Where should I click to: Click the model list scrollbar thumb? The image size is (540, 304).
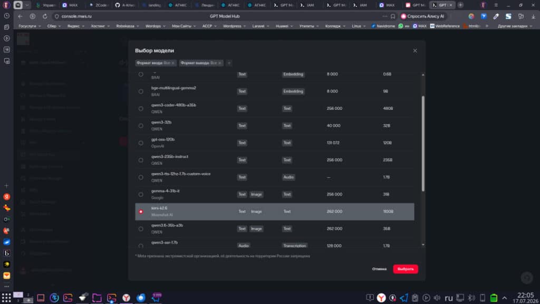click(x=423, y=143)
